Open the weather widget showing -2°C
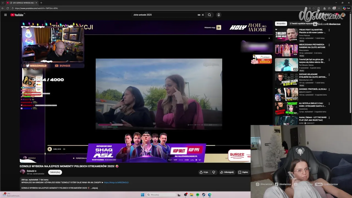Image resolution: width=352 pixels, height=198 pixels. pyautogui.click(x=11, y=195)
